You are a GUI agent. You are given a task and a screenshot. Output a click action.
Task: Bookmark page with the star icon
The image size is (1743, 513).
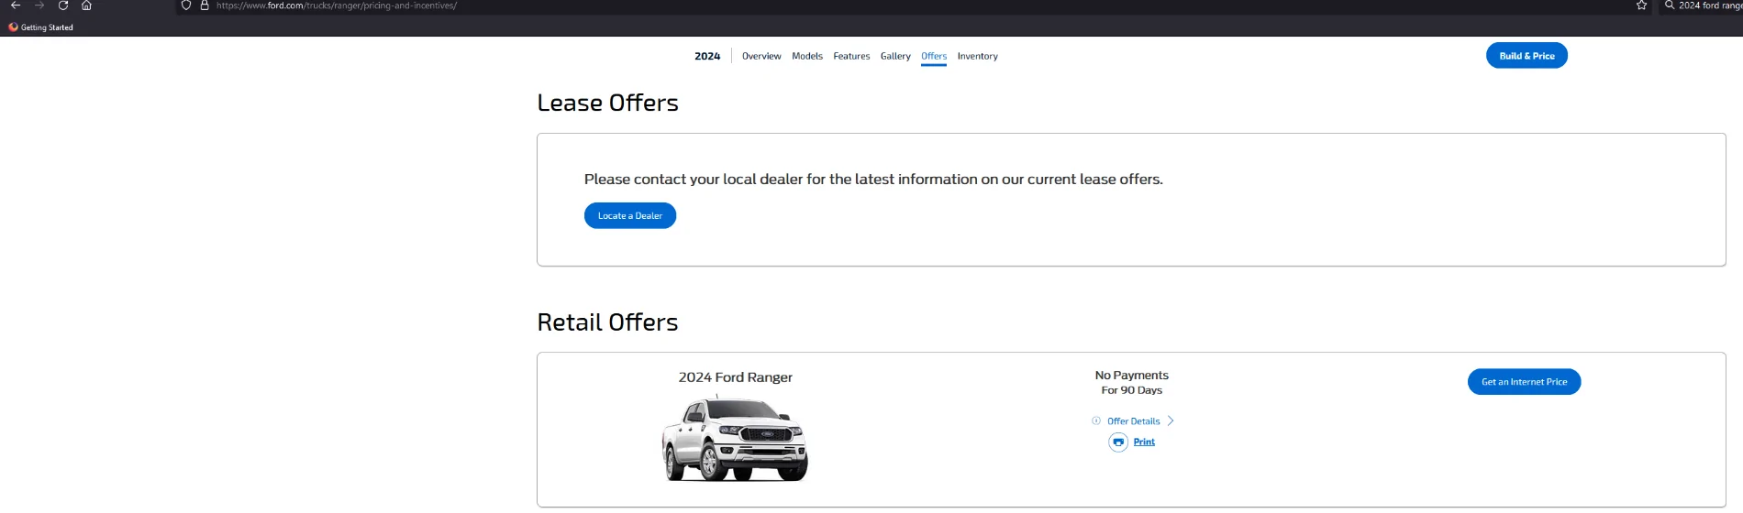(x=1641, y=5)
